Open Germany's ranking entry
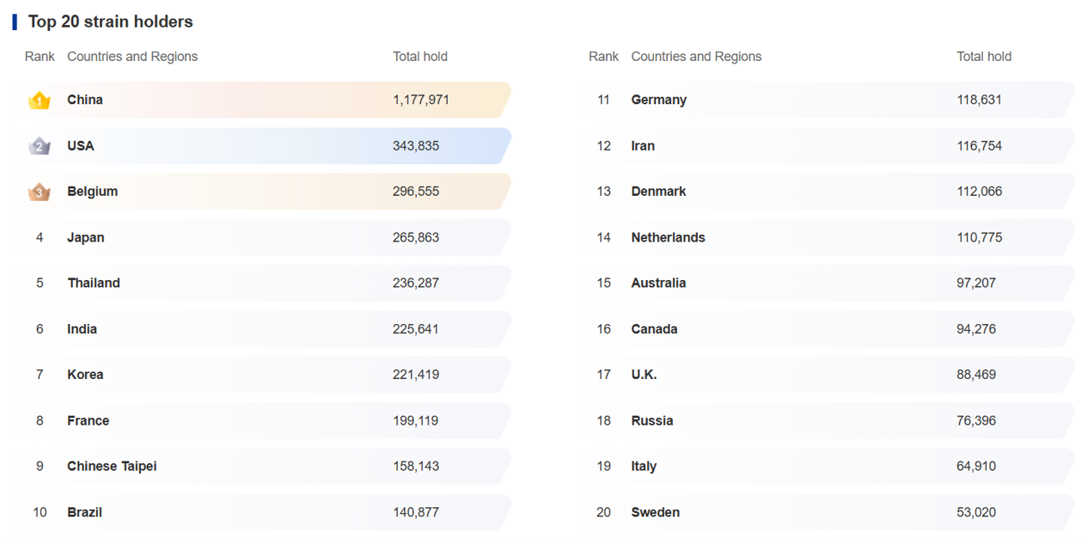The height and width of the screenshot is (544, 1088). (x=658, y=100)
